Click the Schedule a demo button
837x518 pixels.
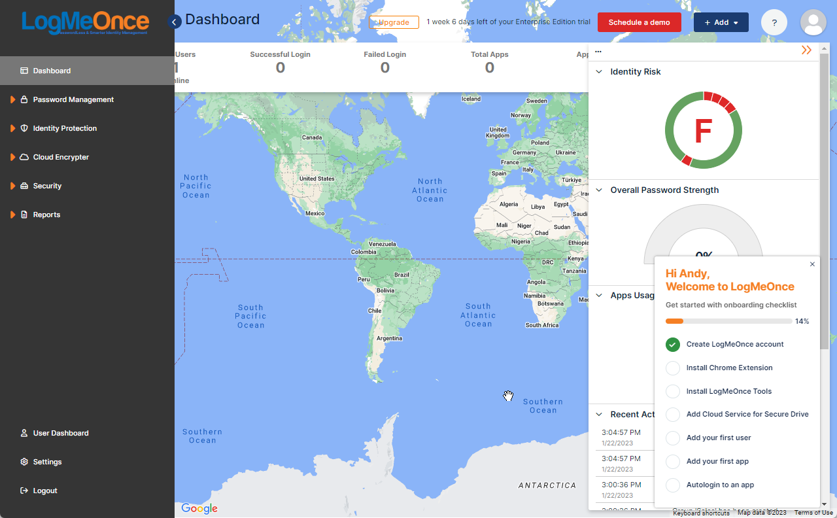click(640, 22)
